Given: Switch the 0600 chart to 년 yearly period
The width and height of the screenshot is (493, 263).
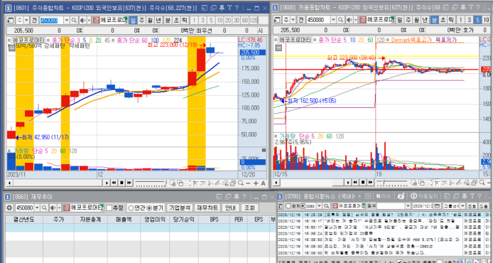Looking at the screenshot, I should click(425, 20).
